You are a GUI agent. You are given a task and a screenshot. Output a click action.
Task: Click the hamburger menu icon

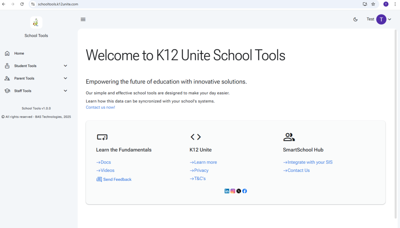(x=83, y=19)
